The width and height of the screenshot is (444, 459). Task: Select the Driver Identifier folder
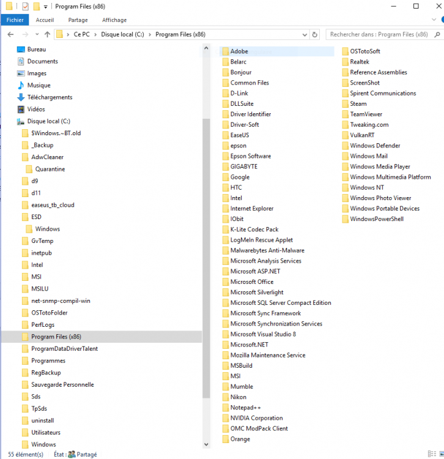pos(251,114)
